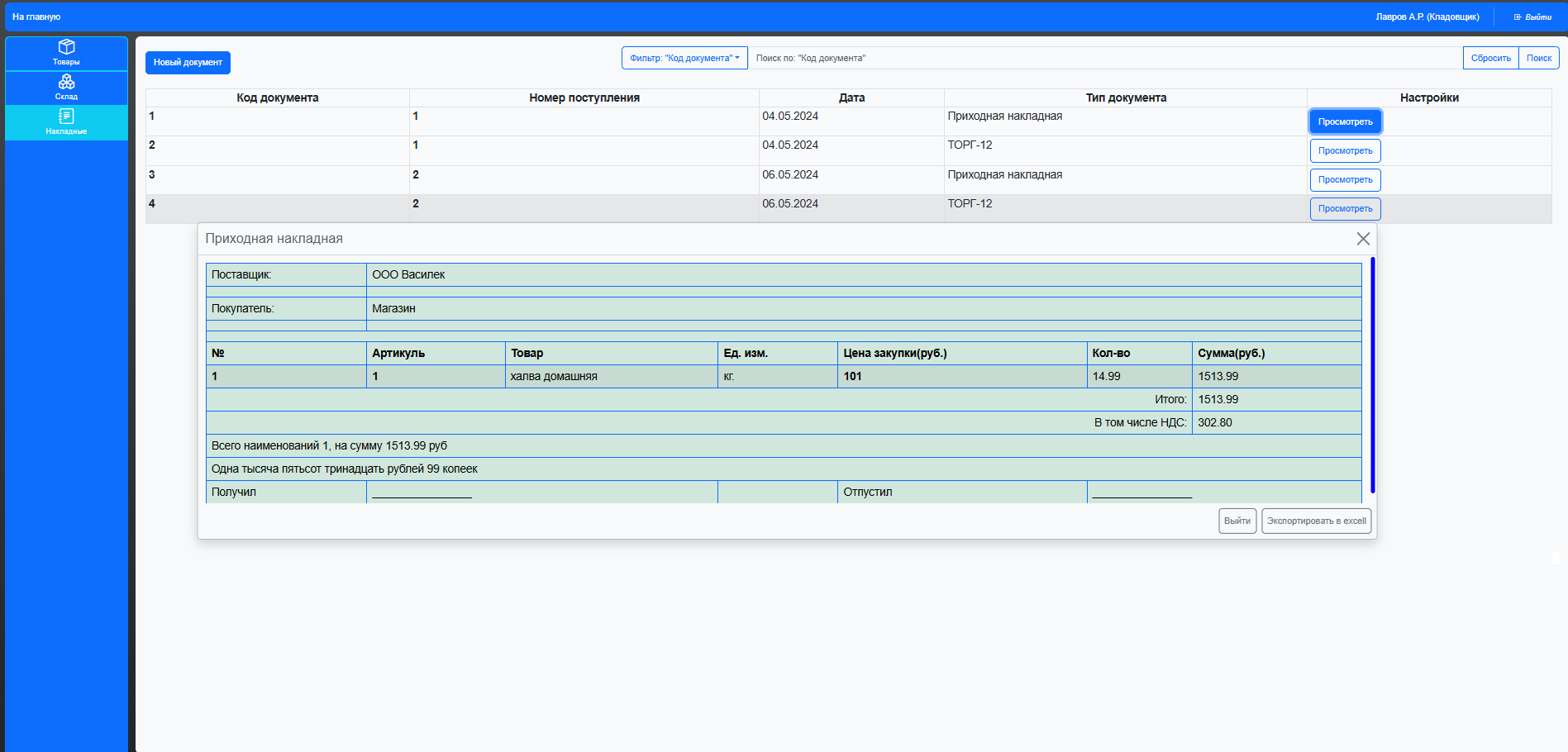View document 3 Приходная накладная 06.05.2024
The image size is (1568, 752).
(x=1345, y=179)
